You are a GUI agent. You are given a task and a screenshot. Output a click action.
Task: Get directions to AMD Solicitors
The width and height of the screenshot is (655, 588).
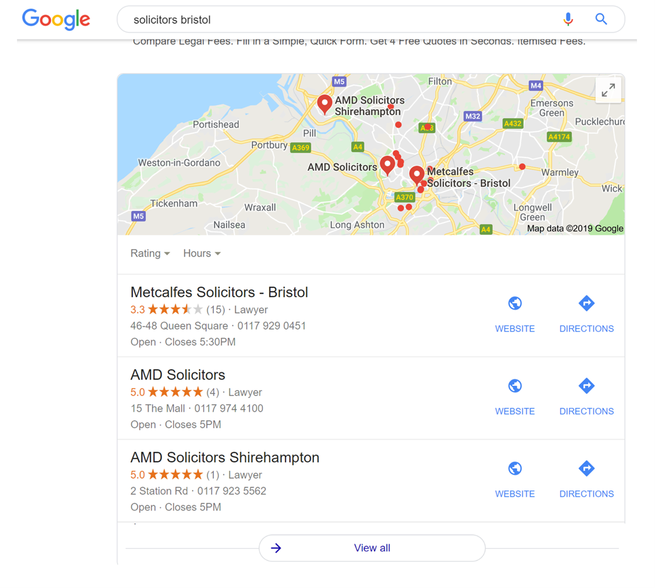(x=586, y=386)
